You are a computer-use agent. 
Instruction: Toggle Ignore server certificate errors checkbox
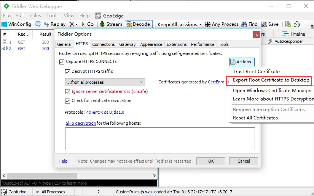tap(67, 91)
